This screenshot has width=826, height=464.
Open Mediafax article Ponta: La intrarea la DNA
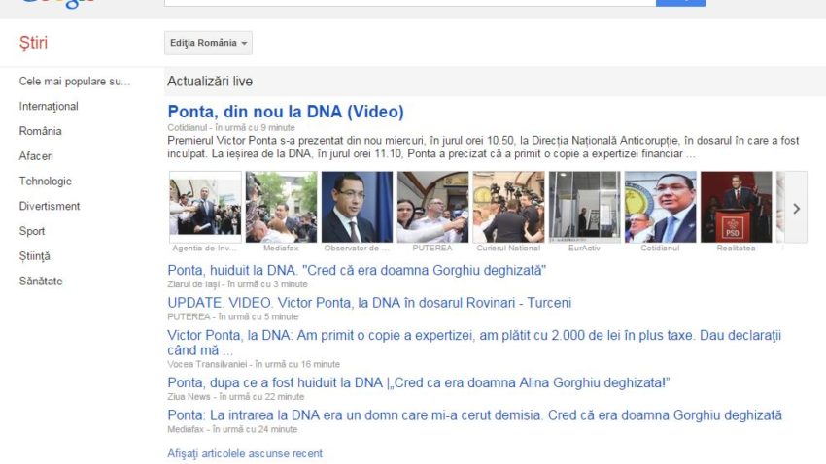474,415
